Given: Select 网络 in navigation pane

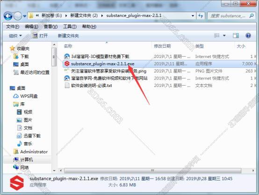Looking at the screenshot, I should 24,167.
